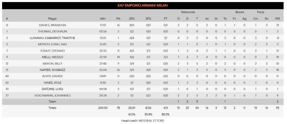The image size is (287, 124).
Task: Click player name DAVIES, BRANDON
Action: [x=52, y=25]
